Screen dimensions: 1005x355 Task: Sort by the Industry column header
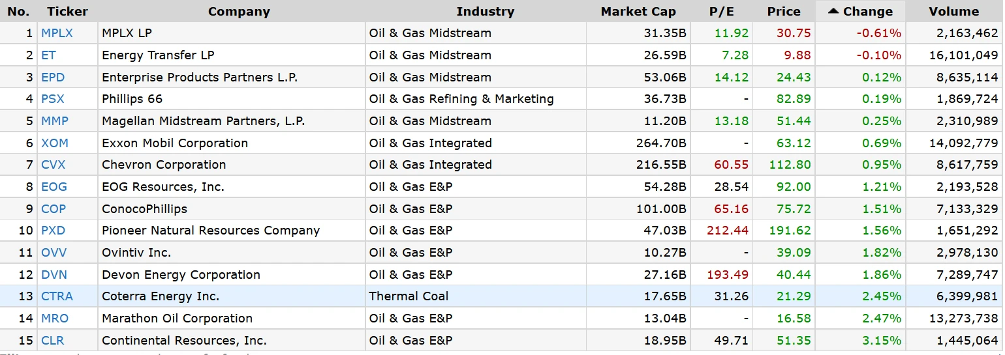[485, 12]
